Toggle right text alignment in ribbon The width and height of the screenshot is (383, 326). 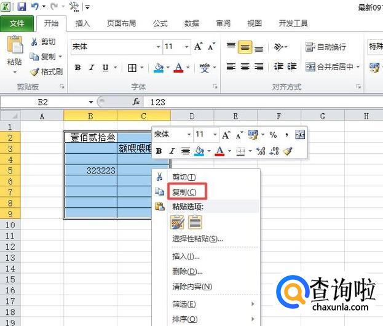tap(259, 66)
